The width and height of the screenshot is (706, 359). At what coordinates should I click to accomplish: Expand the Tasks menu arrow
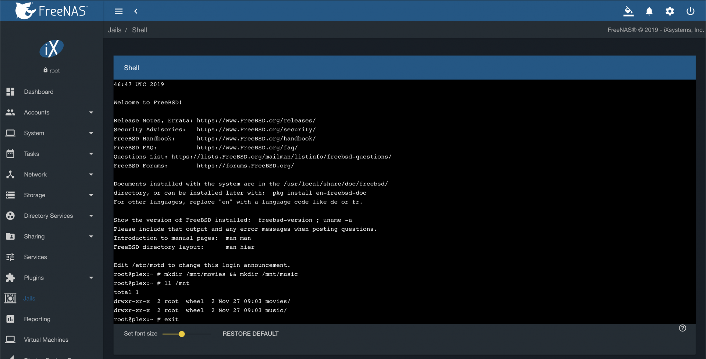point(91,154)
